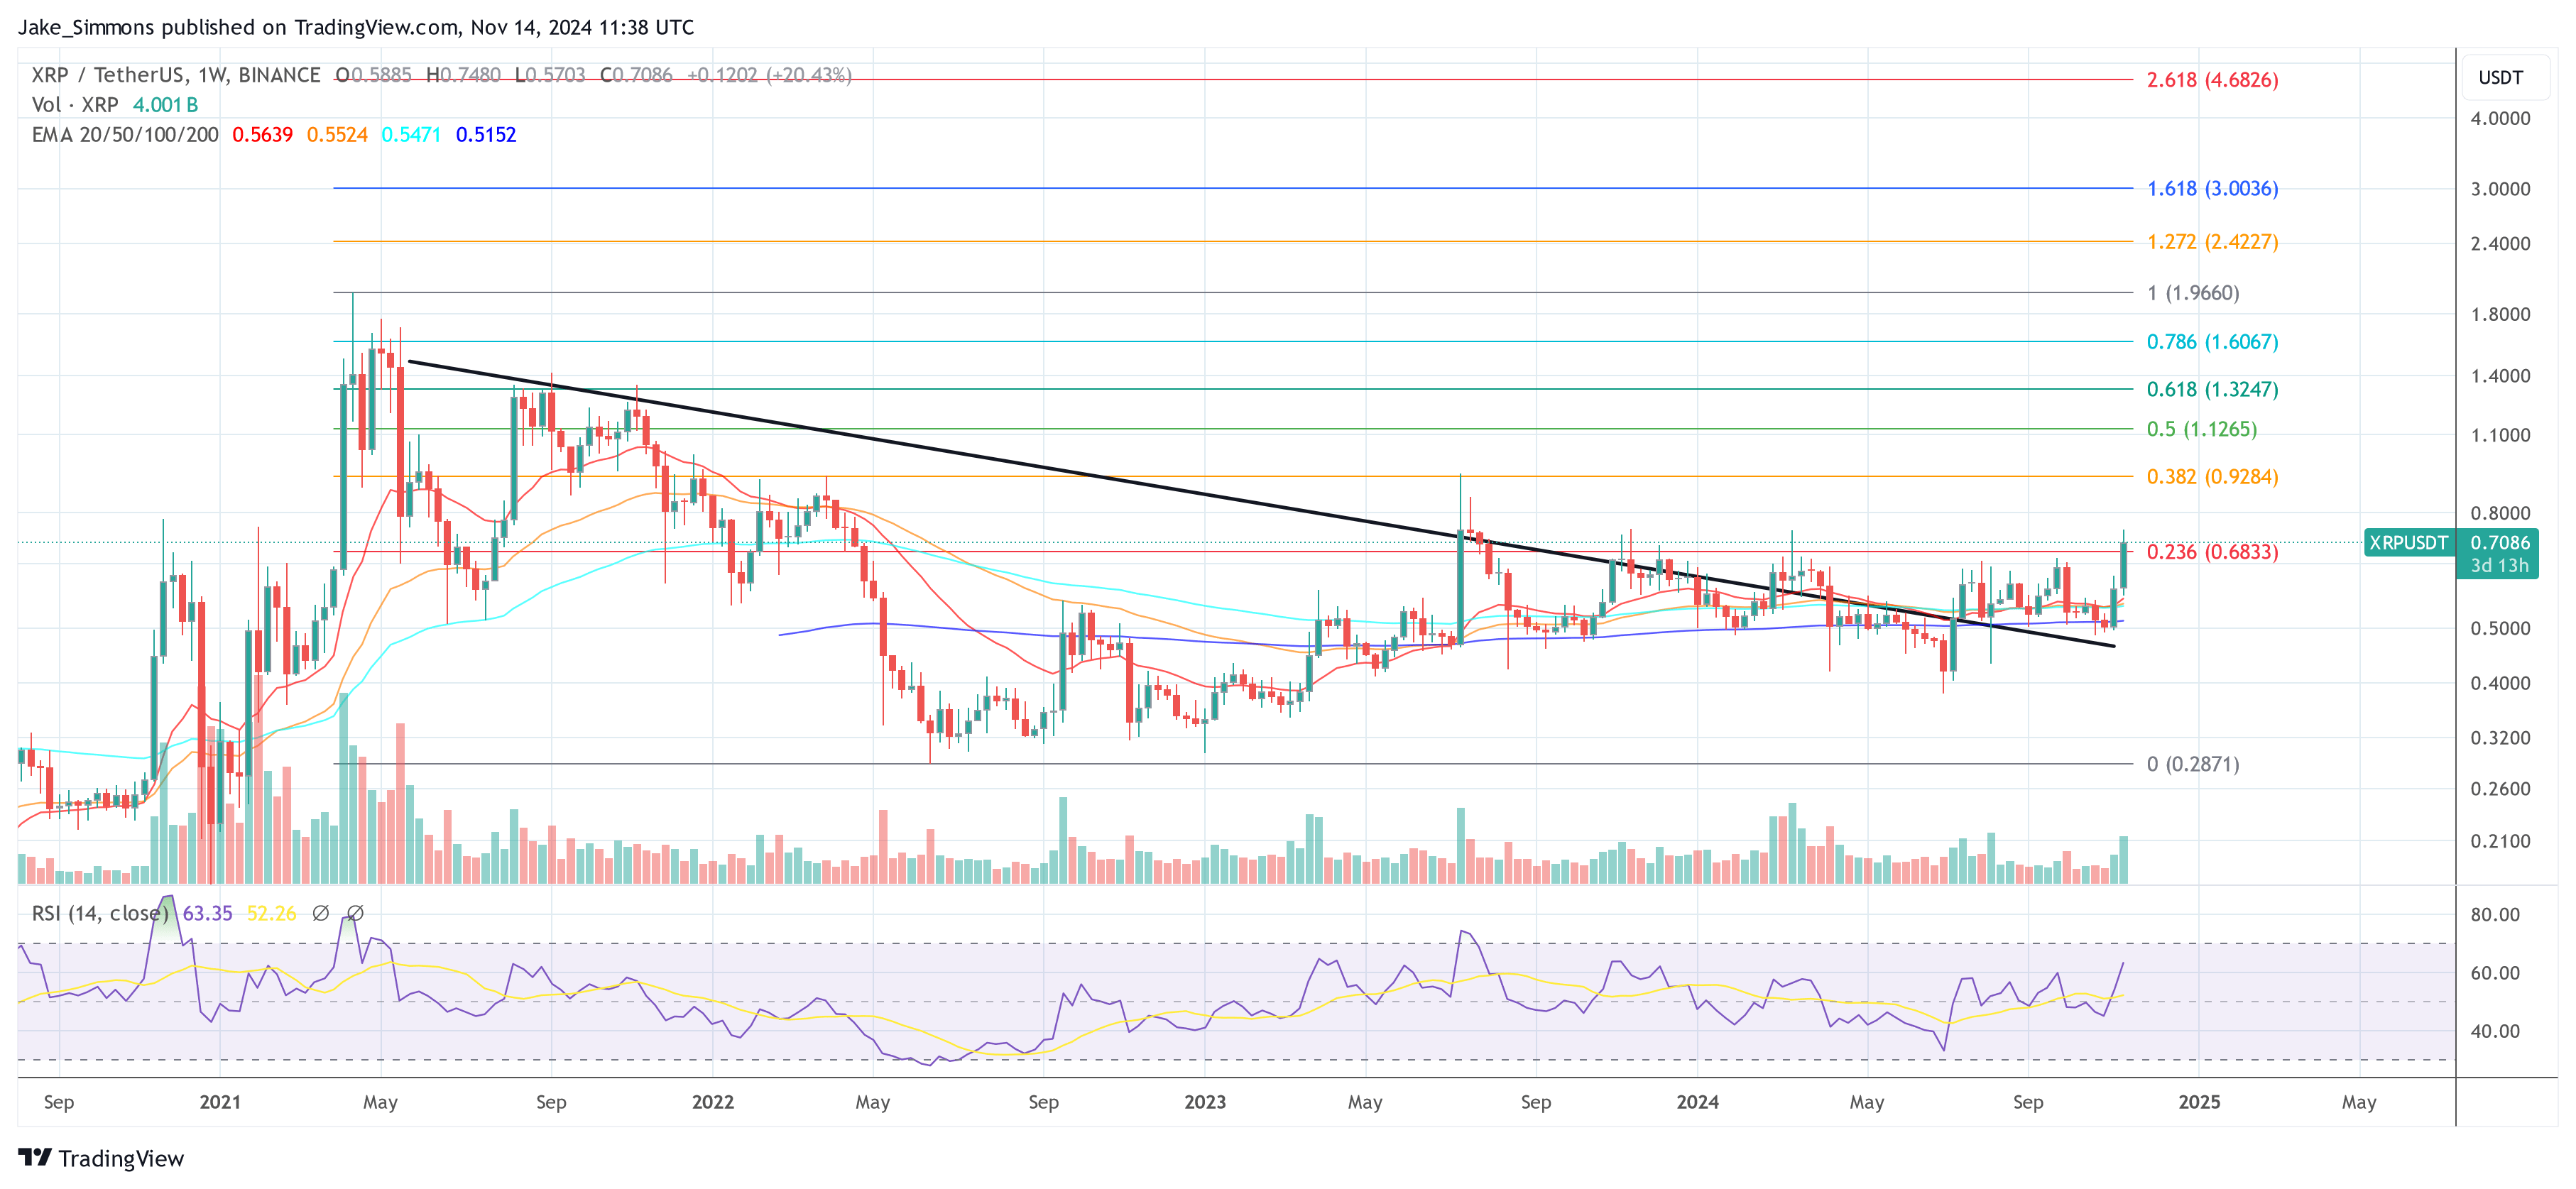Click the TradingView logo at bottom left
The image size is (2576, 1189).
[x=101, y=1158]
